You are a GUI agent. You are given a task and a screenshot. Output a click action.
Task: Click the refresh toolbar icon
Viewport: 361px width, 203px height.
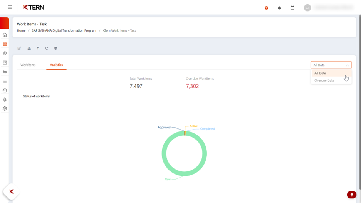(47, 48)
